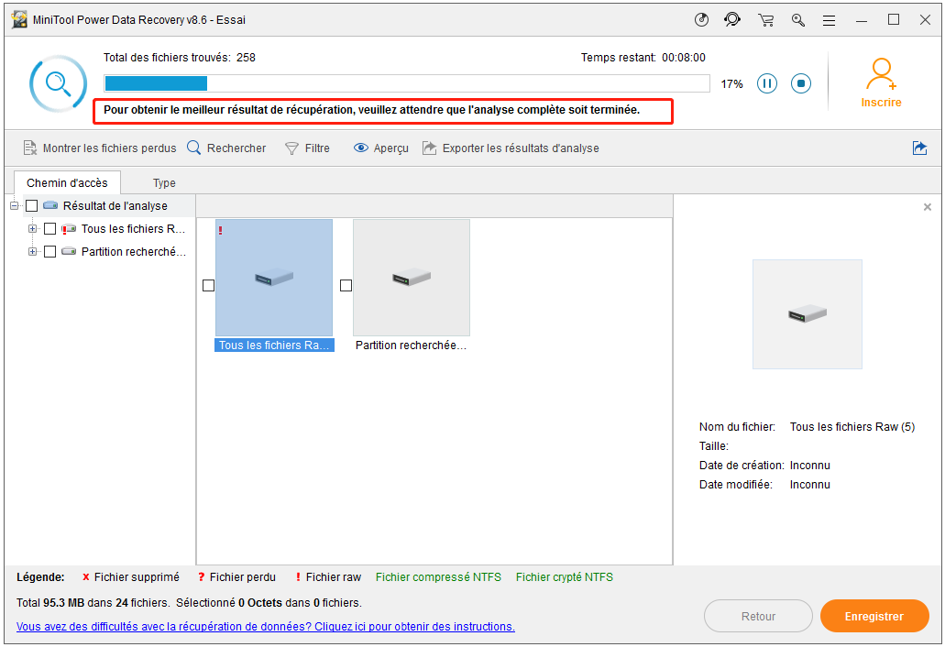Click Exporter les résultats d'analyse
This screenshot has height=647, width=945.
click(511, 148)
